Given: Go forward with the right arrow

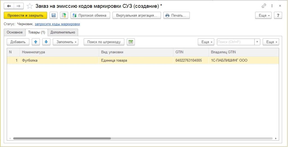Looking at the screenshot, I should click(19, 6).
